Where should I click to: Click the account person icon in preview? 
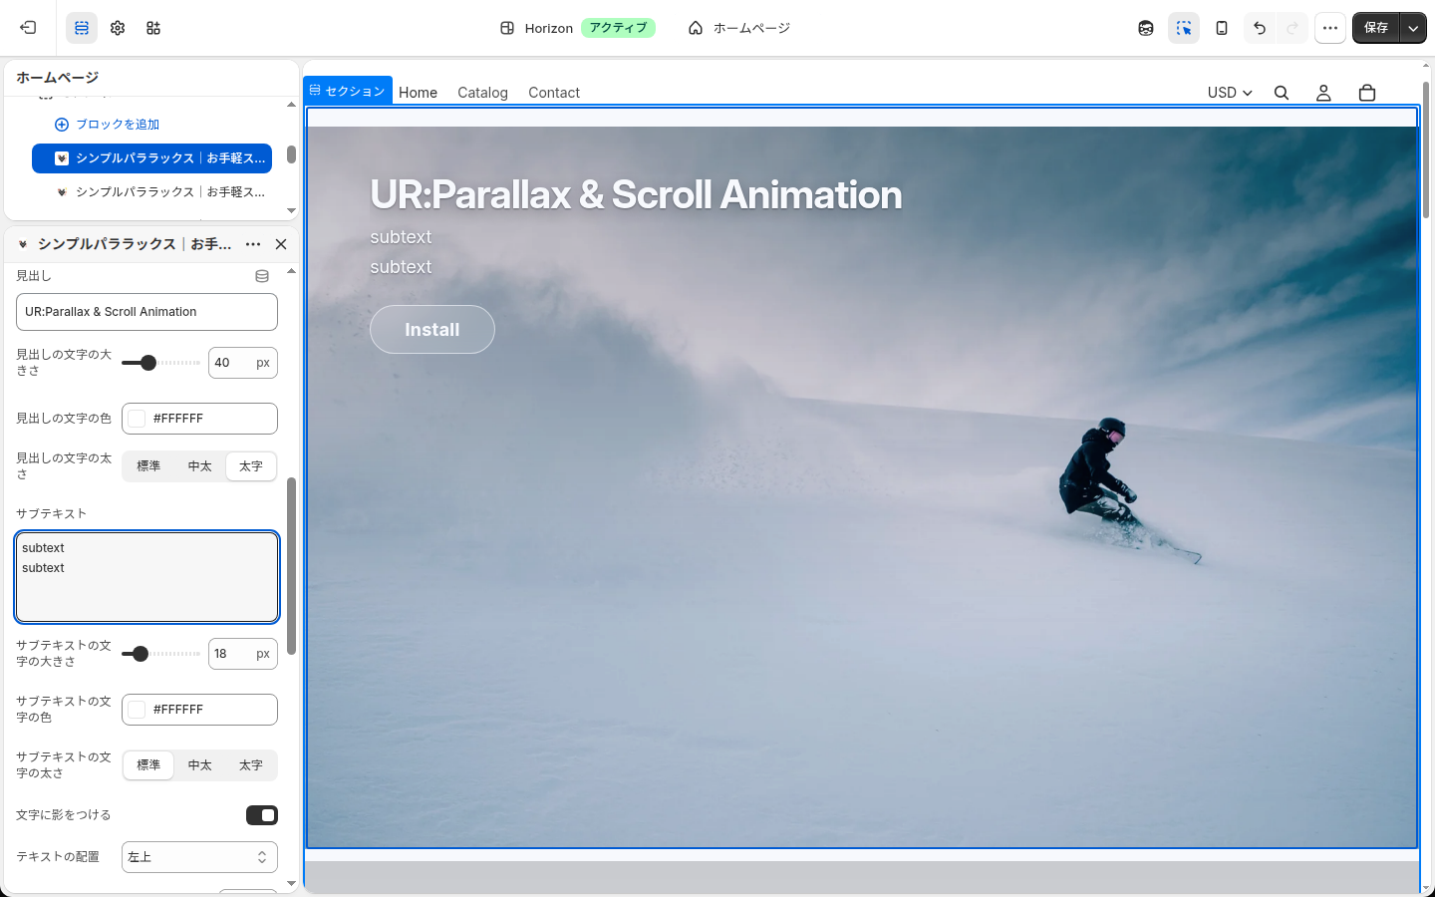pyautogui.click(x=1323, y=93)
